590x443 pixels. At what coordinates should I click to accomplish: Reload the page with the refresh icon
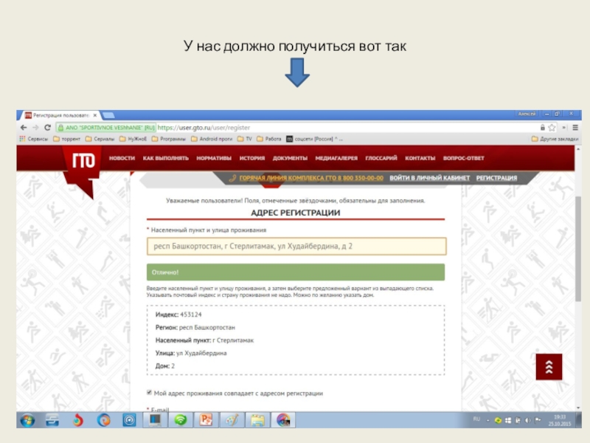tap(47, 128)
